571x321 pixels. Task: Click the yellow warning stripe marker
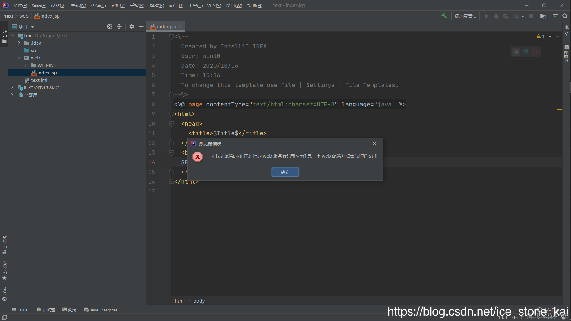point(560,109)
